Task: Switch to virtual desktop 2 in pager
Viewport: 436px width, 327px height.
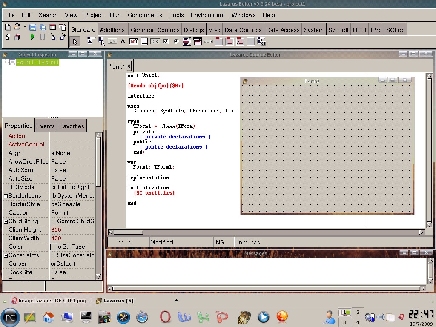Action: (358, 312)
